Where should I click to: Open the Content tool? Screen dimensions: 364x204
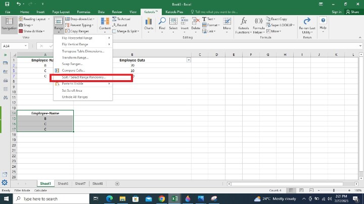(x=105, y=25)
